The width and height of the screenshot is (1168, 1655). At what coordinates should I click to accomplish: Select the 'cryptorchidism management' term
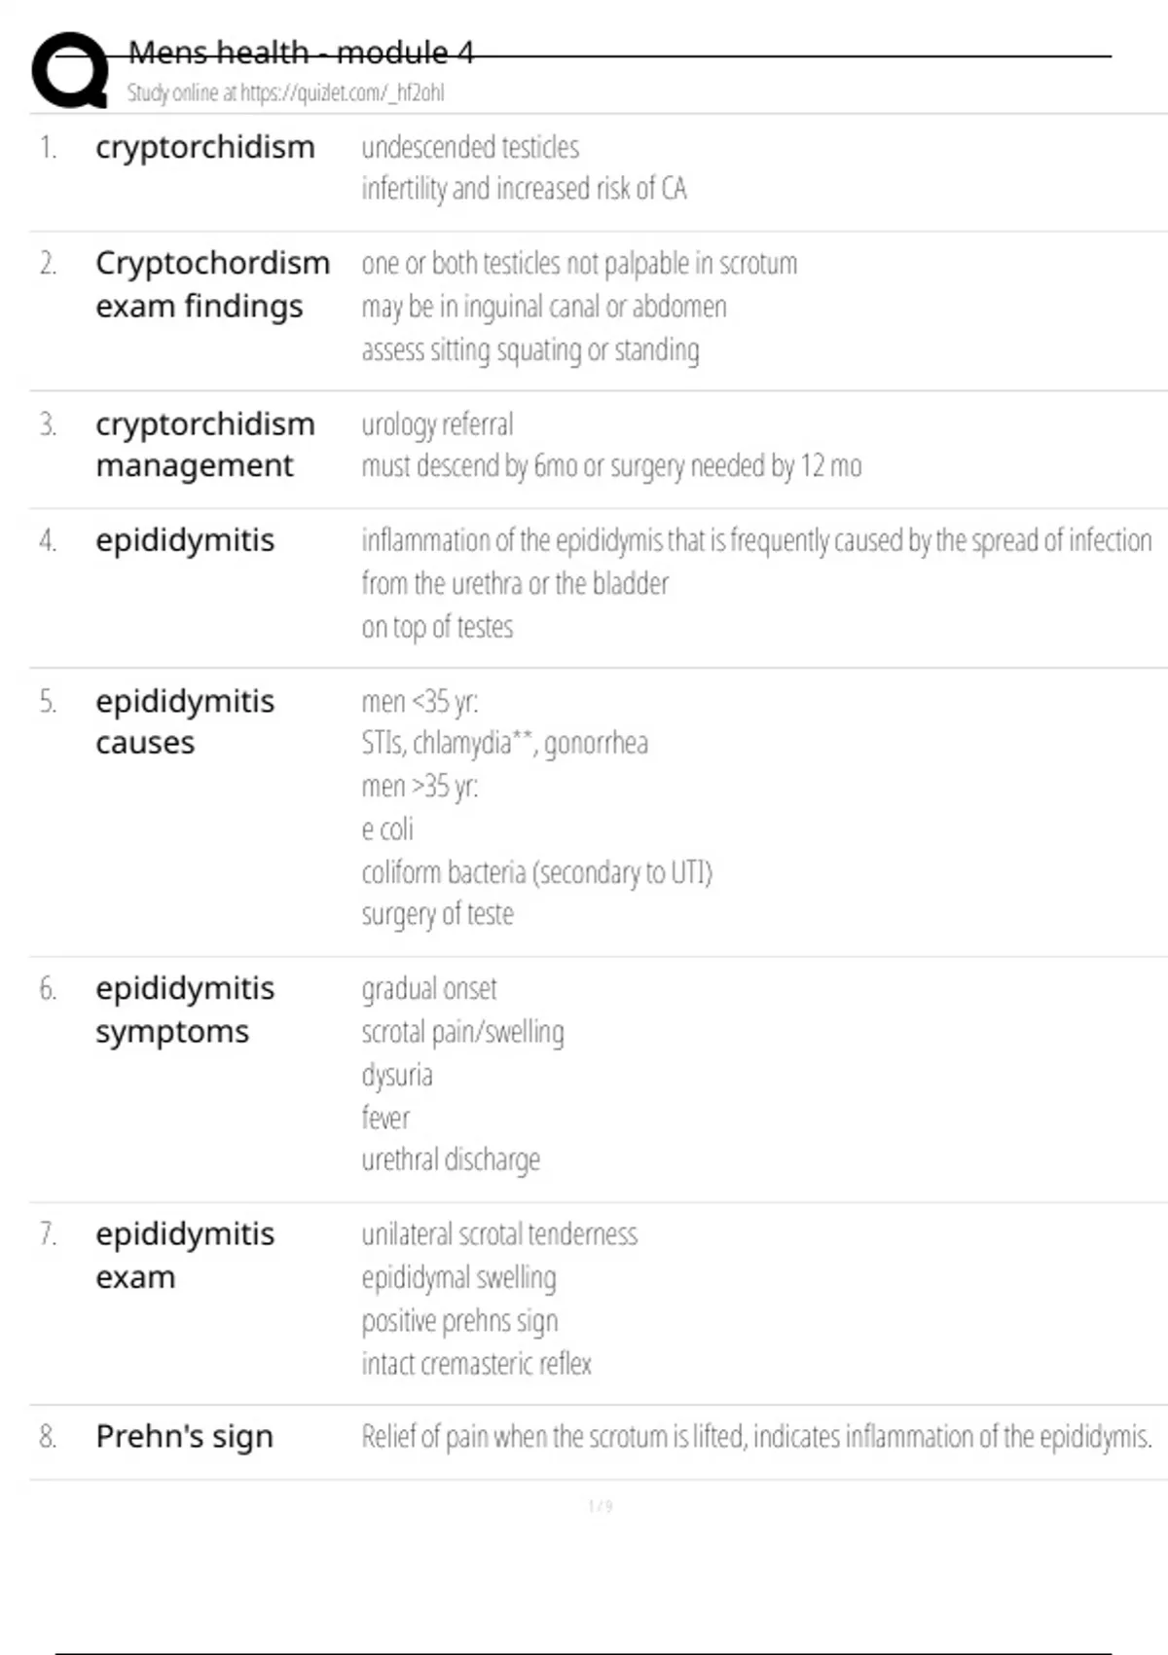tap(204, 445)
